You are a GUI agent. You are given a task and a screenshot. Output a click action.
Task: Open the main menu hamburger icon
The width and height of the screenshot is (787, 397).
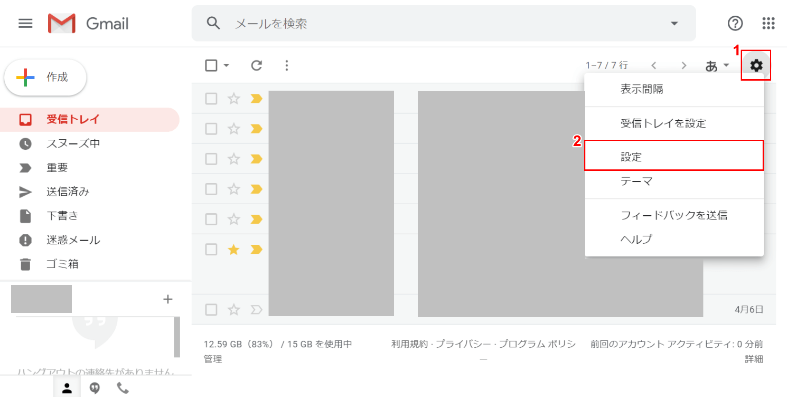[25, 23]
